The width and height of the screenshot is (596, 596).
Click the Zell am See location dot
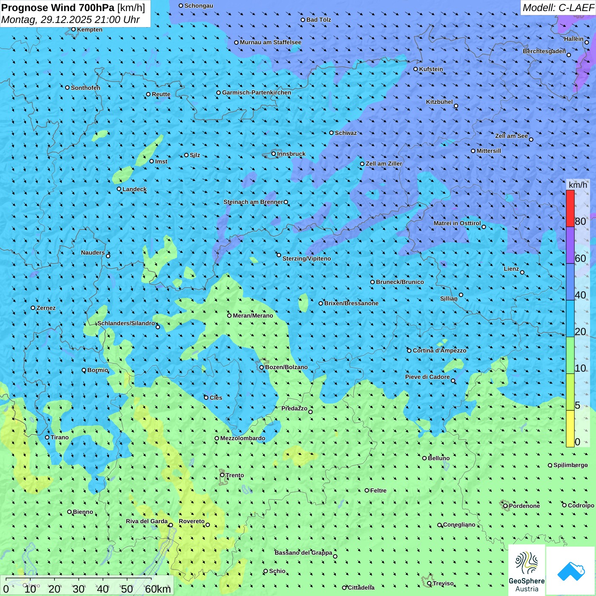(x=531, y=139)
